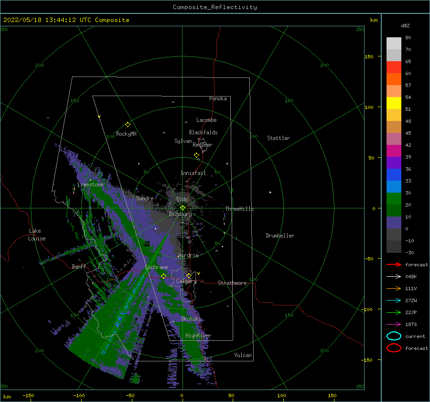
Task: Click the Cochrane town label
Action: [x=156, y=267]
